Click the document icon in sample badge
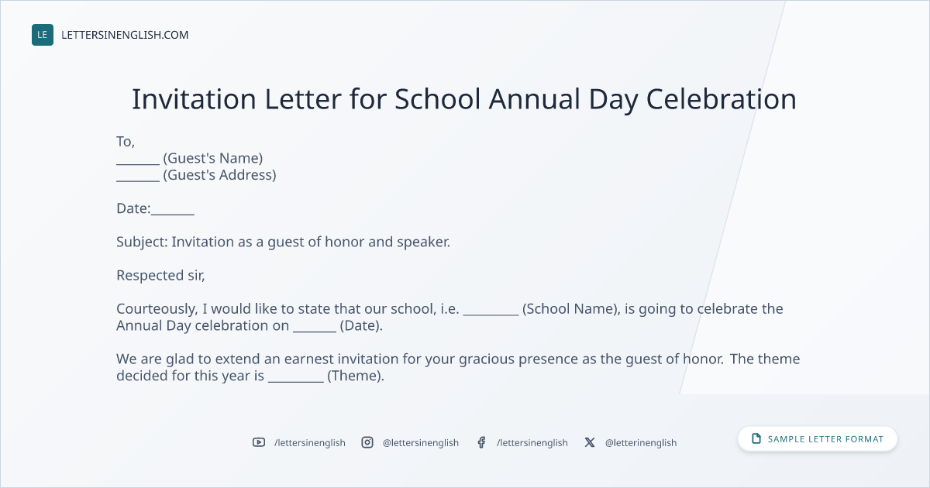 (x=756, y=439)
